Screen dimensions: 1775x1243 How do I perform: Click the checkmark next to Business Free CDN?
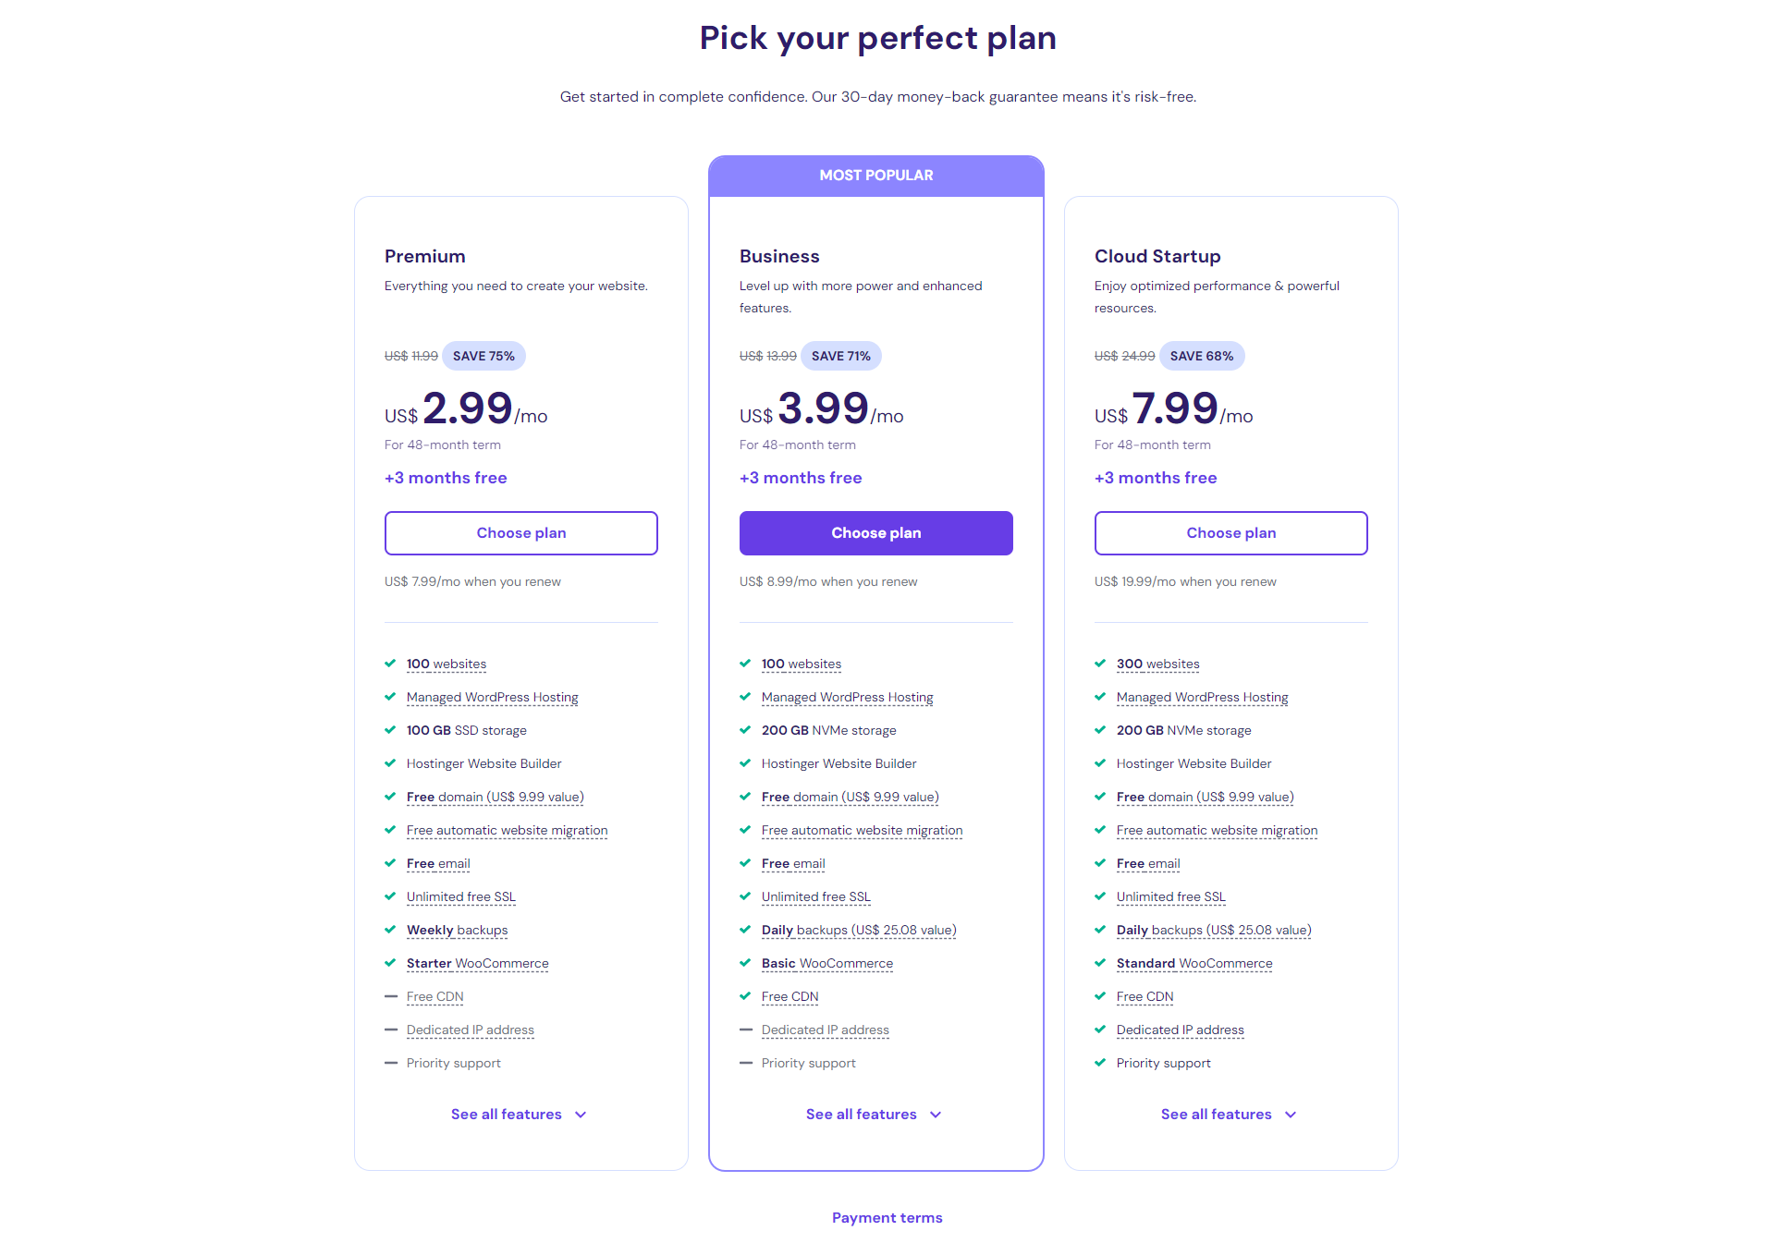pos(745,996)
